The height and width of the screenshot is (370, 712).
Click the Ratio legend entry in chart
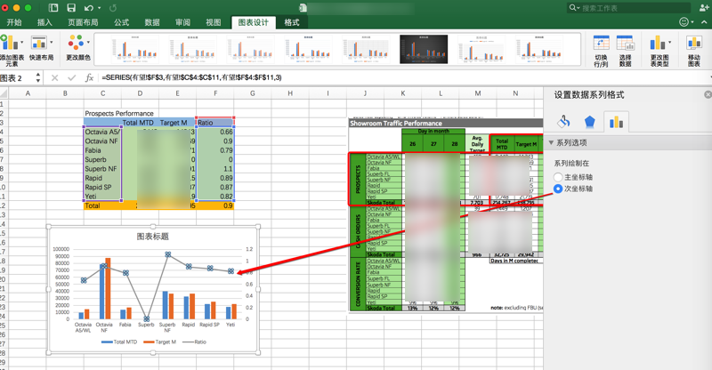pos(194,342)
